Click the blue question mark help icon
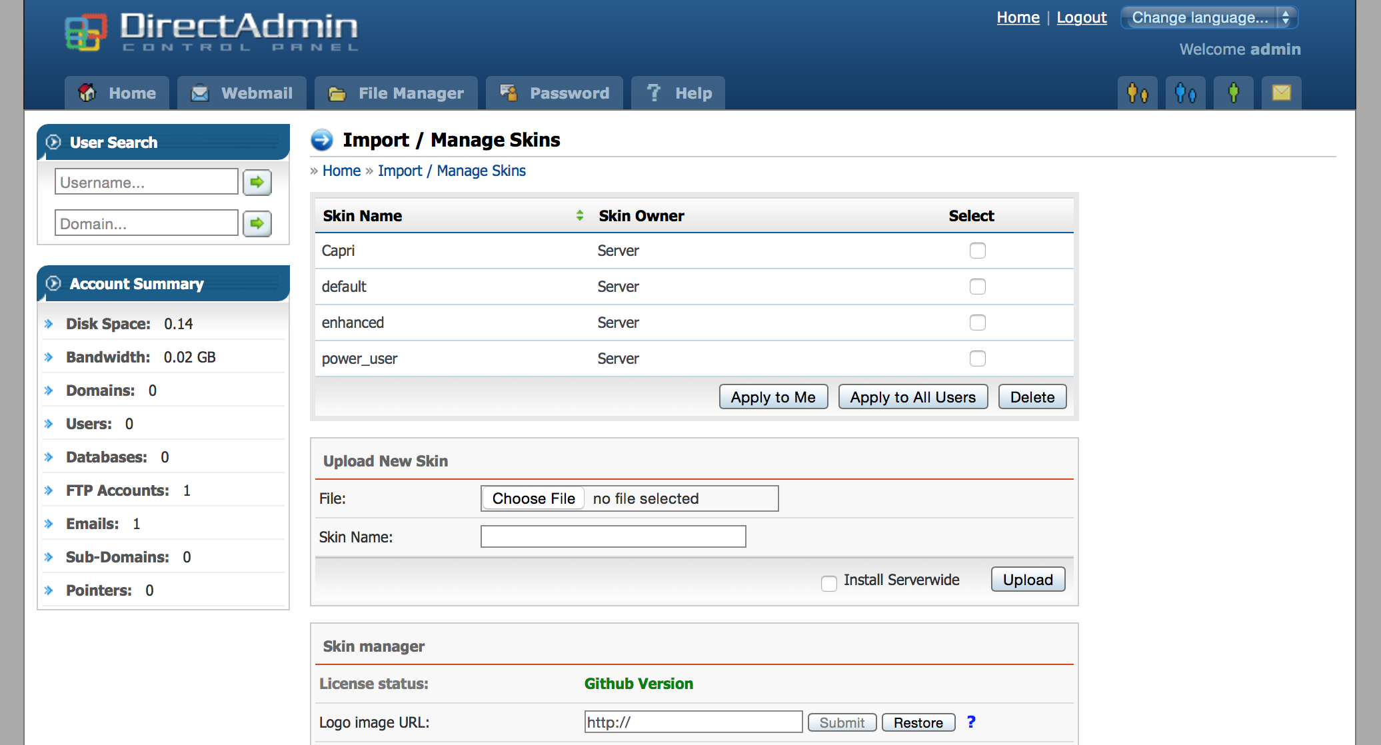The height and width of the screenshot is (745, 1381). pyautogui.click(x=971, y=722)
